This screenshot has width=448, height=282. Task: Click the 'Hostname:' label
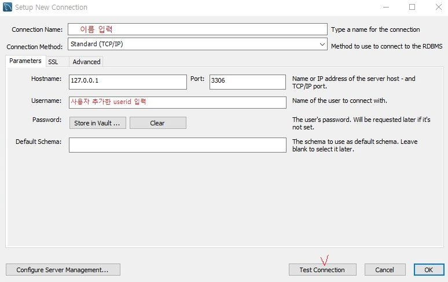pyautogui.click(x=46, y=79)
